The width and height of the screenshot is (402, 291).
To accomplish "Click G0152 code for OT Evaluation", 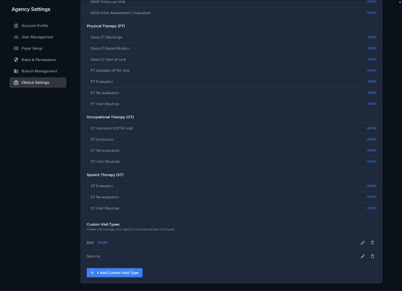I will (x=371, y=139).
